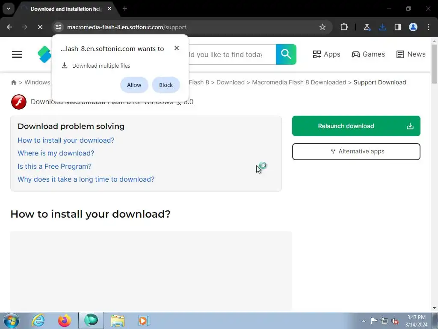Open the Windows breadcrumb link
438x329 pixels.
click(38, 82)
